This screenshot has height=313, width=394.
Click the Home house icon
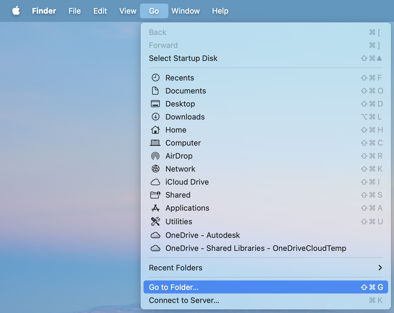(155, 130)
